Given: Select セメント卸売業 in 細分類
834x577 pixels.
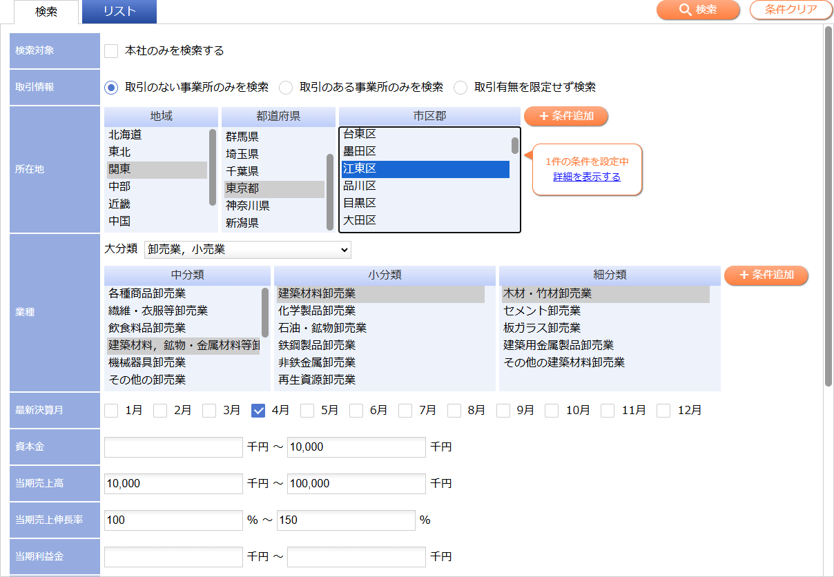Looking at the screenshot, I should [605, 311].
